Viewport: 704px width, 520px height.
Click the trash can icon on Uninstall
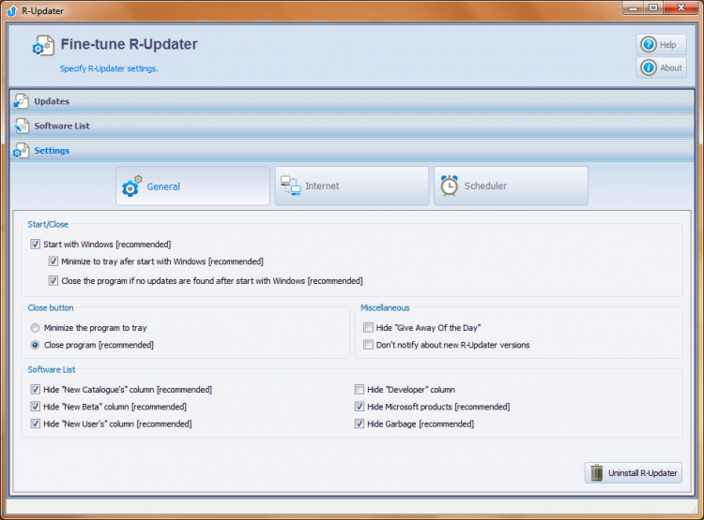597,473
